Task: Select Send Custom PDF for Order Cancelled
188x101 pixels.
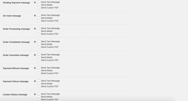Action: coord(39,60)
